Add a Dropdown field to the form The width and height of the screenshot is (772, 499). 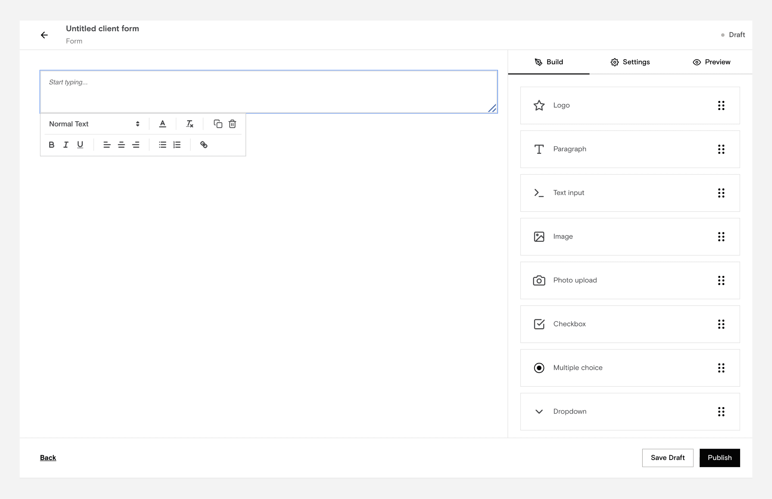pos(630,411)
